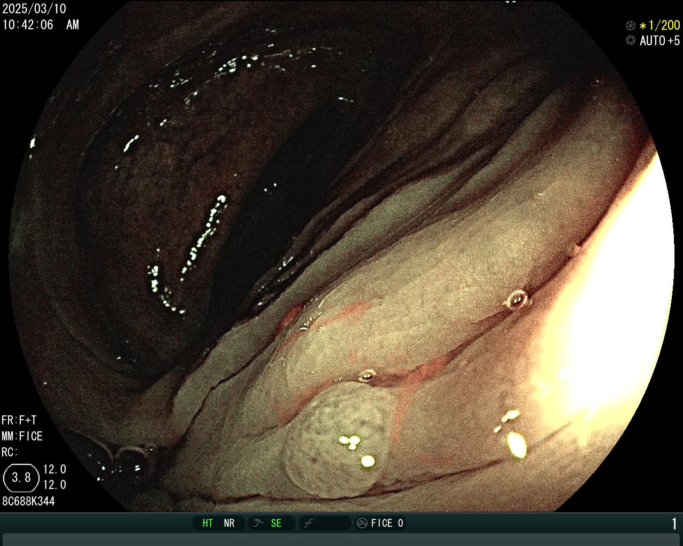This screenshot has height=546, width=683.
Task: Click the shutter speed icon beside 1/200
Action: [x=631, y=26]
